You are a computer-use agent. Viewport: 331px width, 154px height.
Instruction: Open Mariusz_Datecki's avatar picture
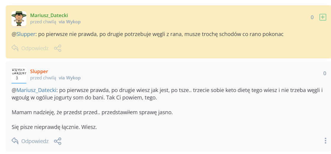[x=19, y=19]
